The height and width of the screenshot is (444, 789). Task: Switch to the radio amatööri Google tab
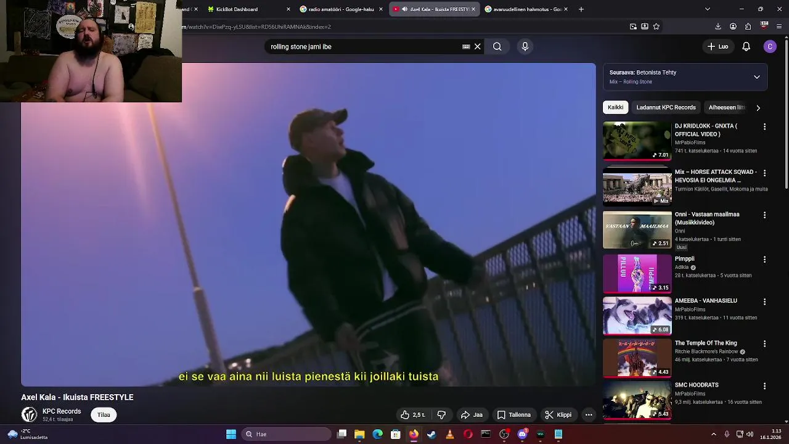[341, 9]
